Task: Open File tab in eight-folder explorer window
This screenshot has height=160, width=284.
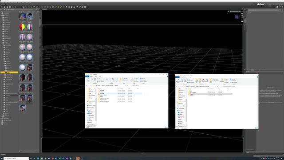Action: [87, 76]
